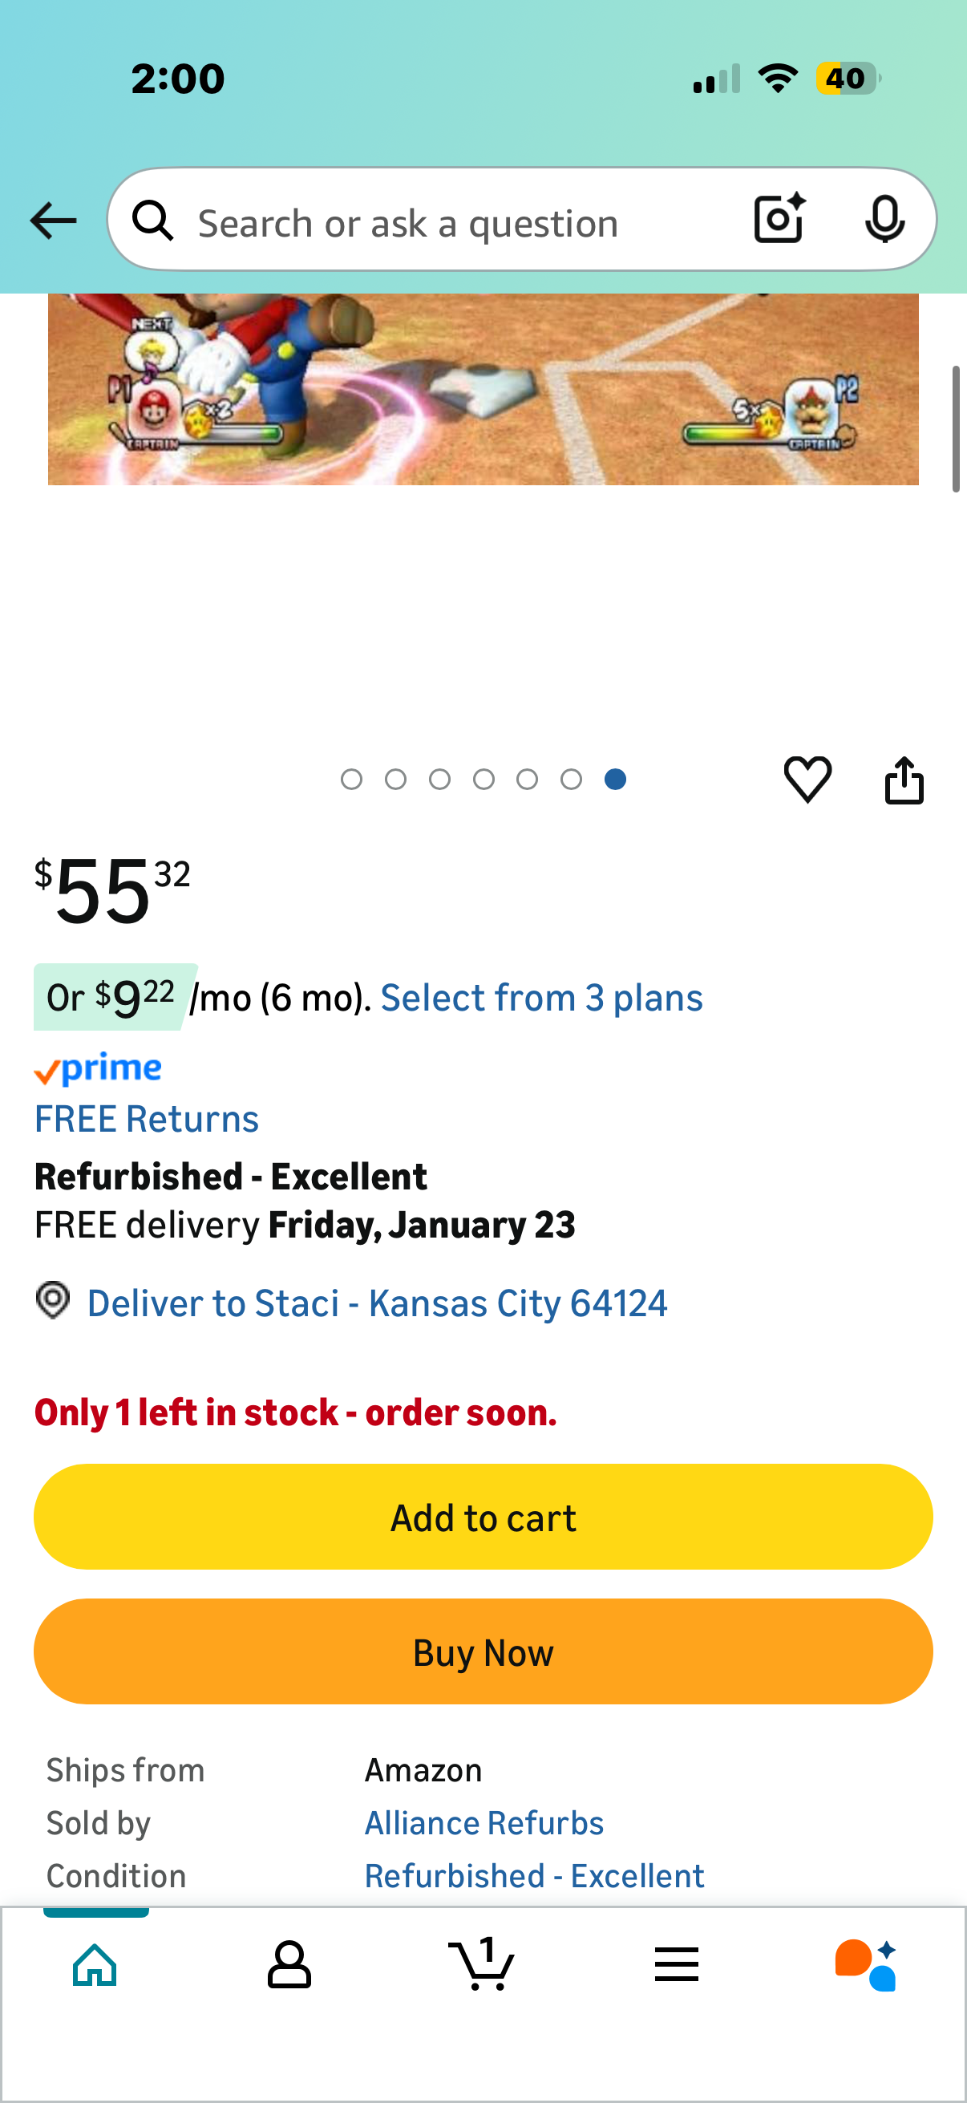Open the account profile tab
967x2103 pixels.
click(289, 1964)
